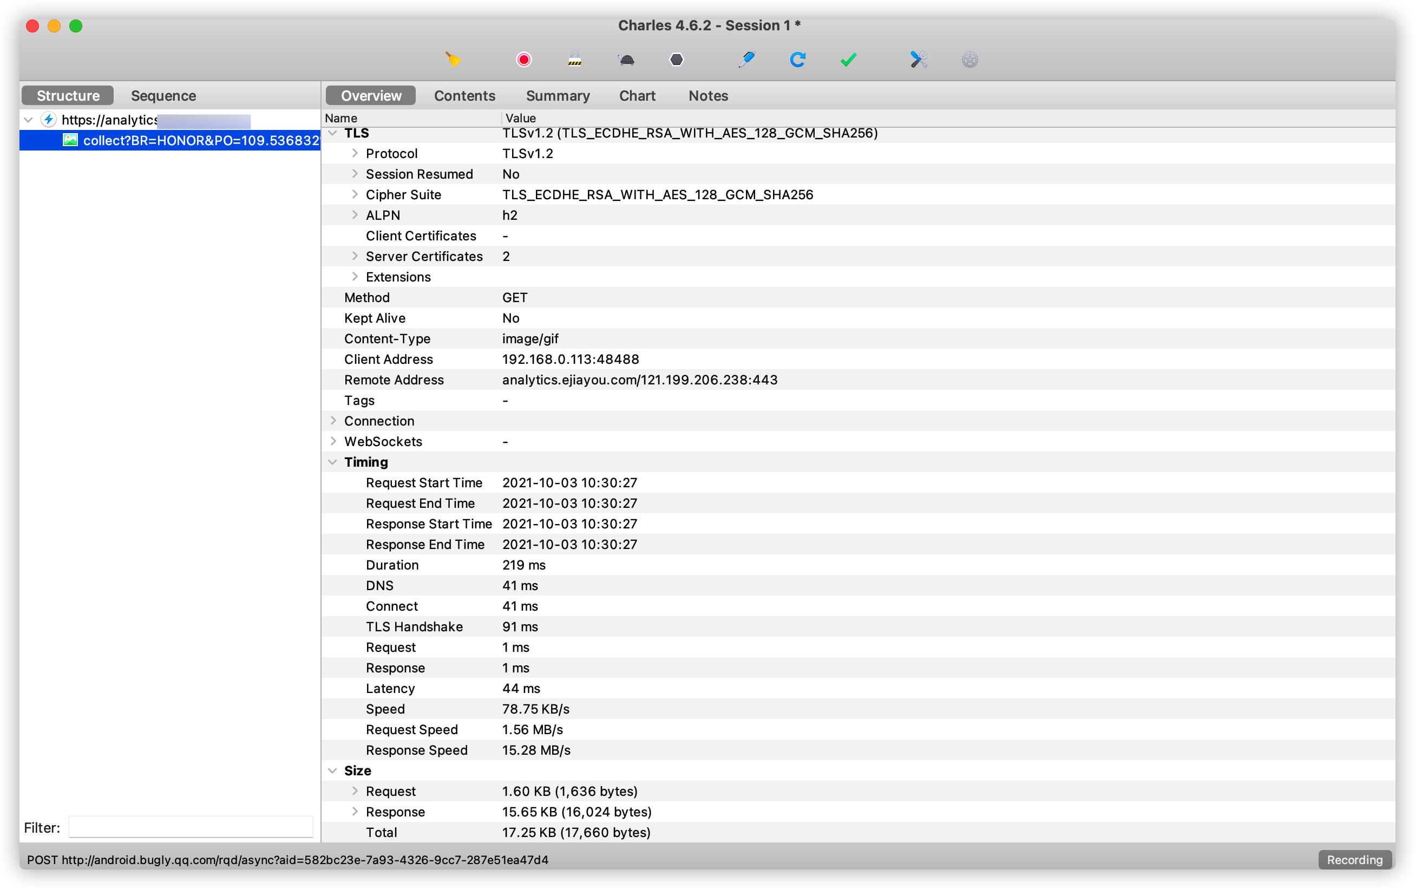Select the checkmark/validate tool icon
Screen dimensions: 1415x889
tap(848, 58)
